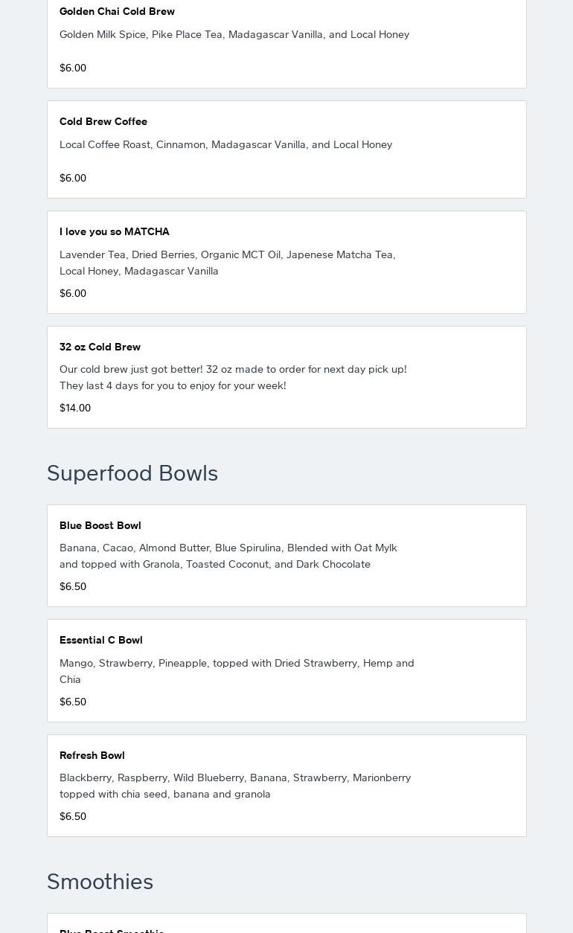Select the Essential C Bowl item
This screenshot has height=933, width=573.
(101, 640)
